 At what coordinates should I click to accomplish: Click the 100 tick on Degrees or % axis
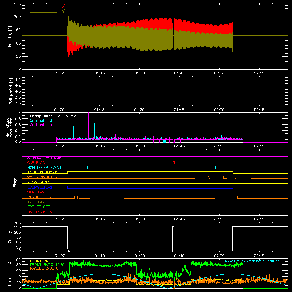18,260
